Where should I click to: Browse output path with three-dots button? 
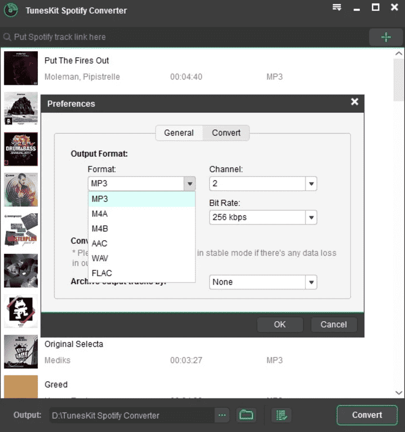click(222, 415)
